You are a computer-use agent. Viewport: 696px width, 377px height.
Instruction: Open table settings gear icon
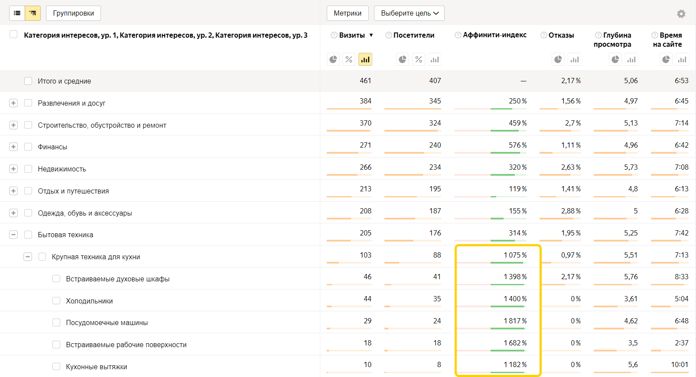click(681, 14)
